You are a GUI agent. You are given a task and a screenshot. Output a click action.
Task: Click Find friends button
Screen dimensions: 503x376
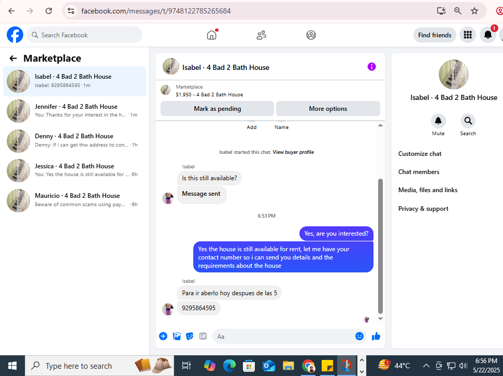point(435,35)
